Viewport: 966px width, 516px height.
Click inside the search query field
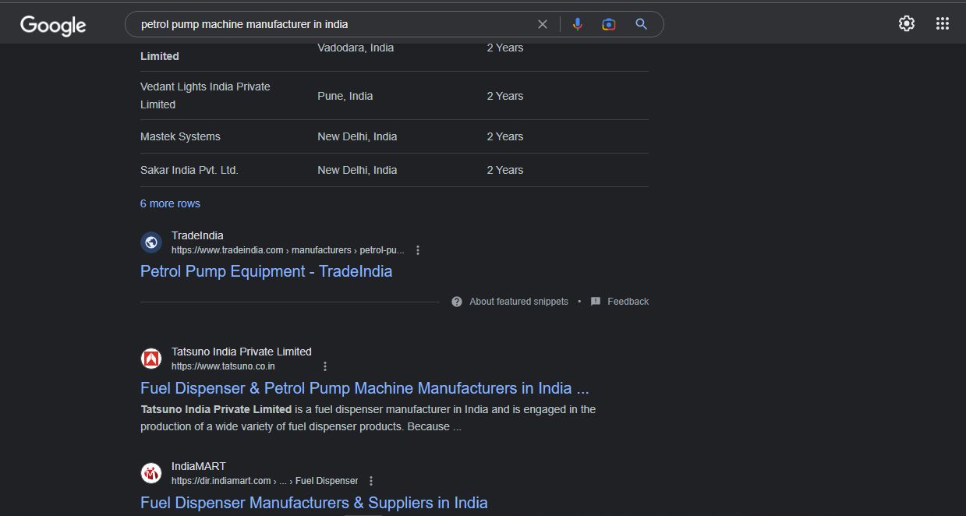[327, 24]
